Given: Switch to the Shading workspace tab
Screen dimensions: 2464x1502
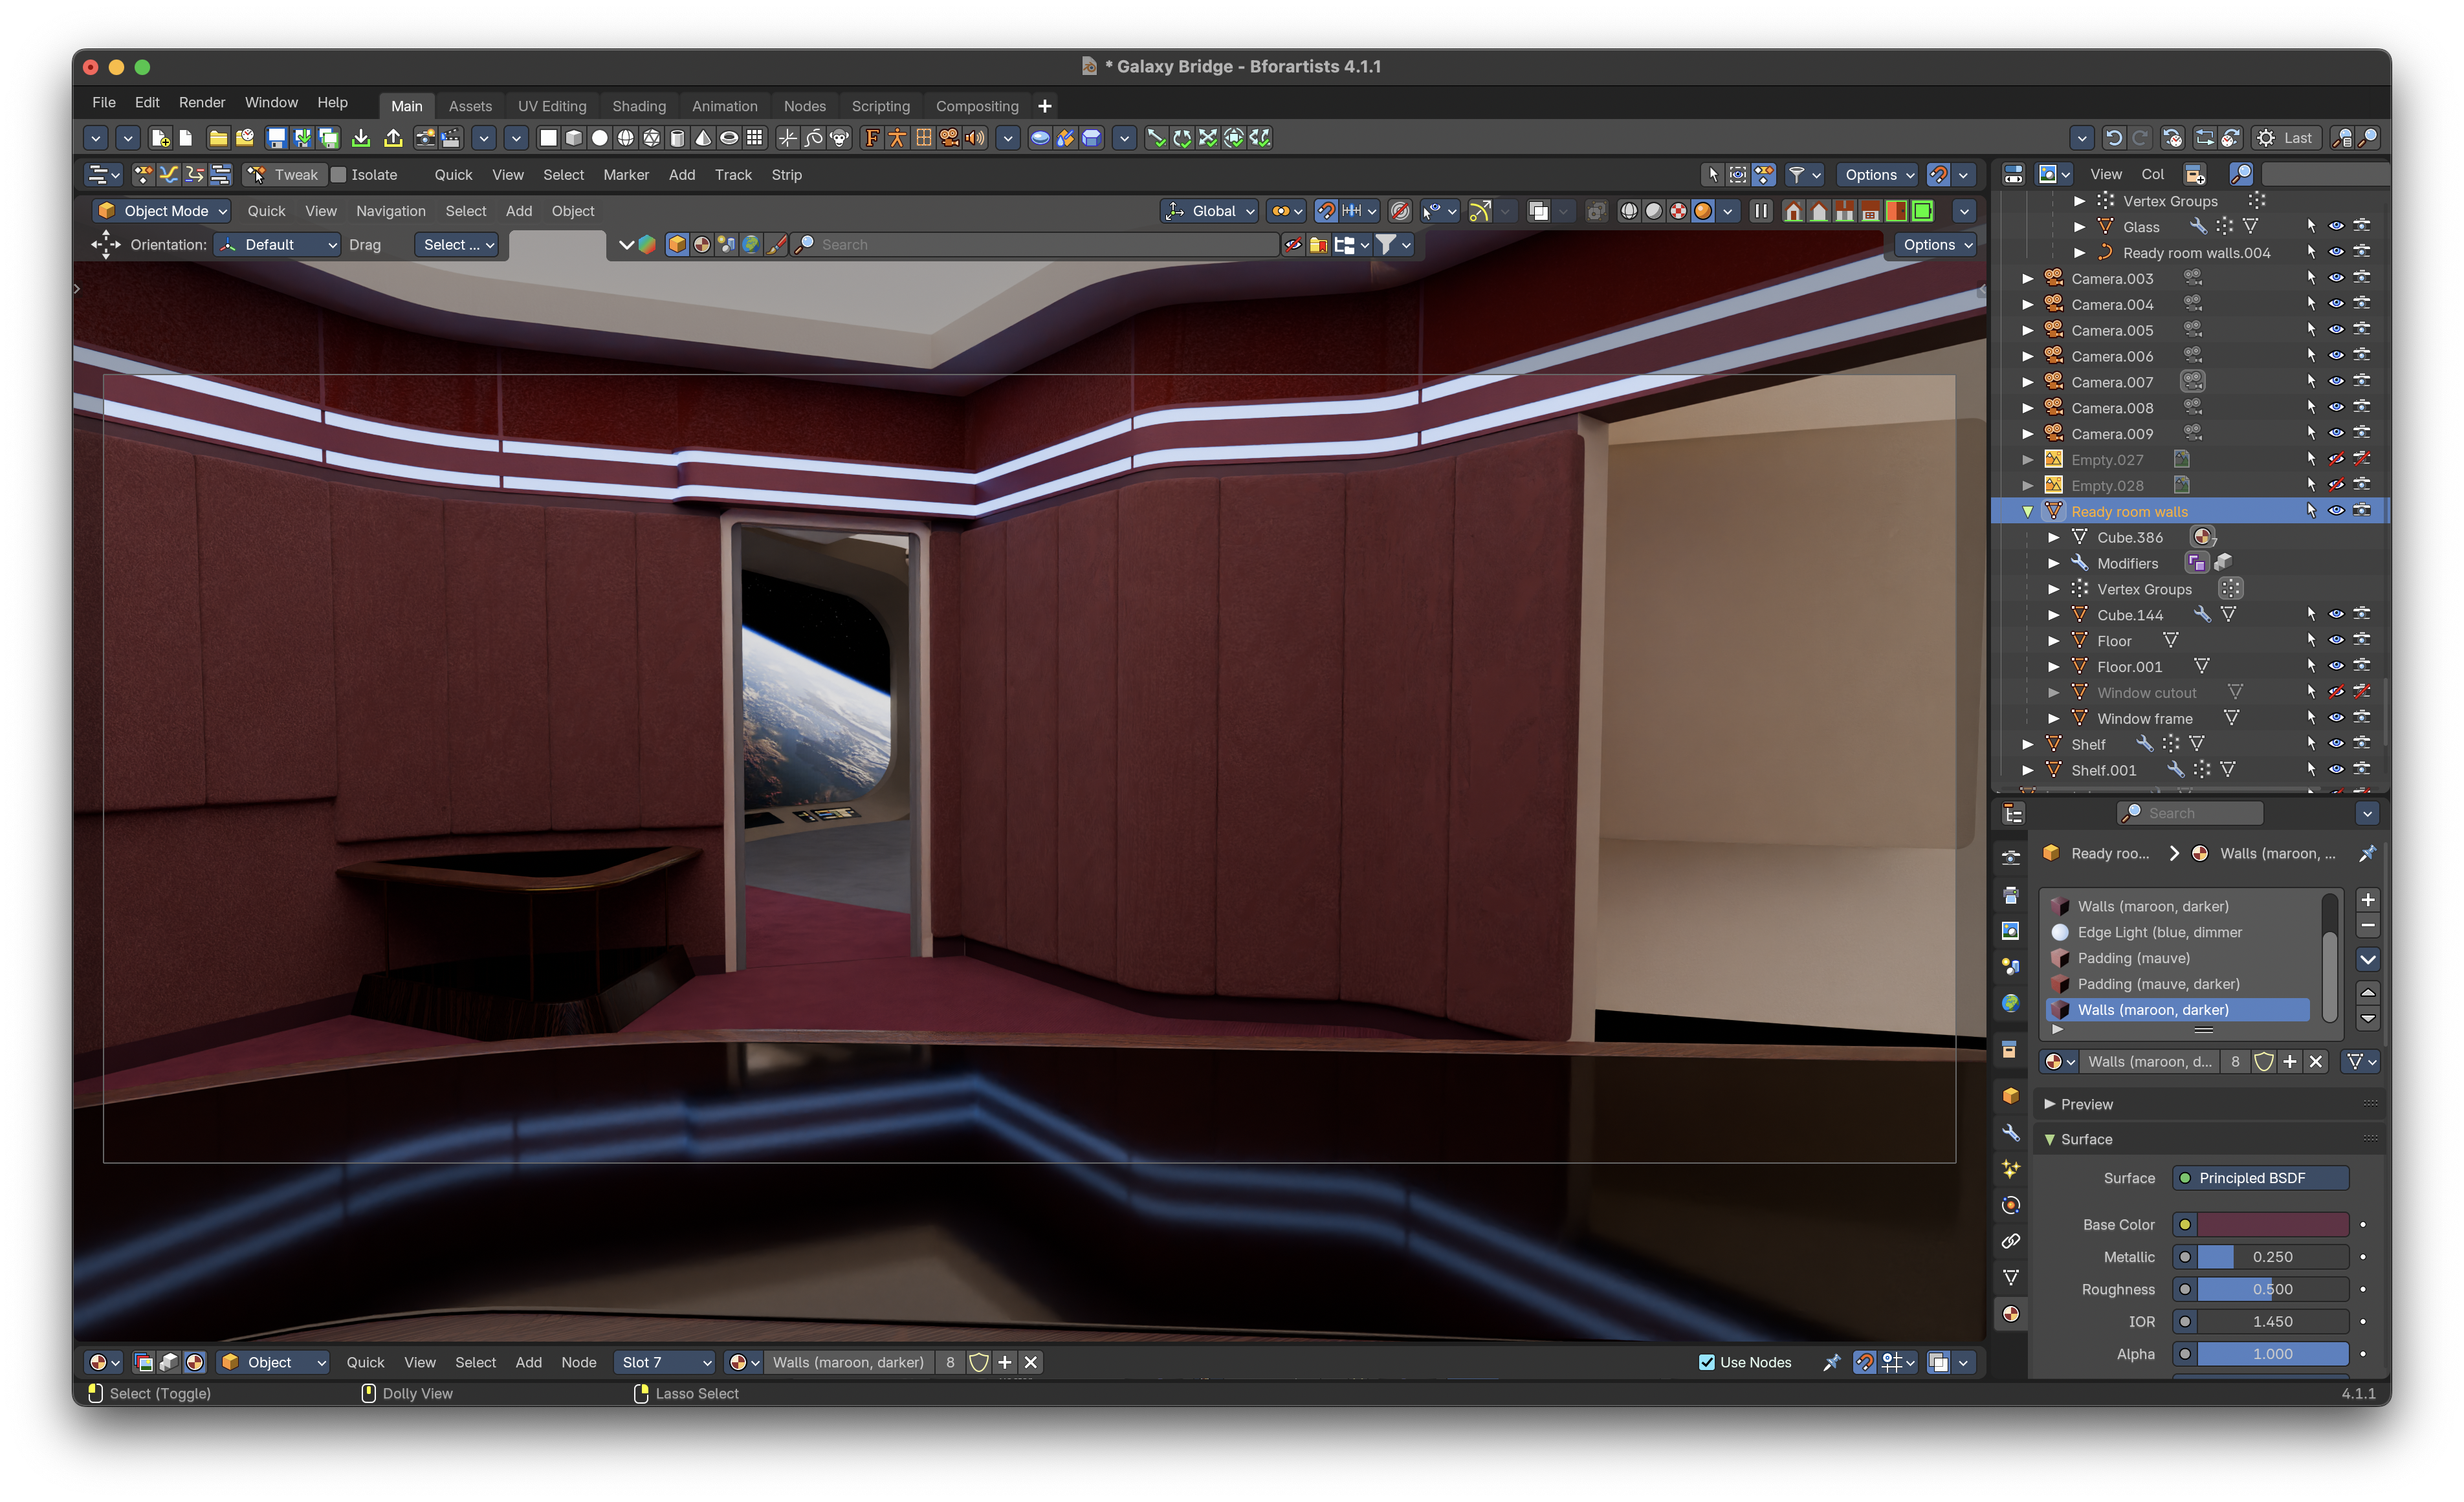Looking at the screenshot, I should point(639,106).
